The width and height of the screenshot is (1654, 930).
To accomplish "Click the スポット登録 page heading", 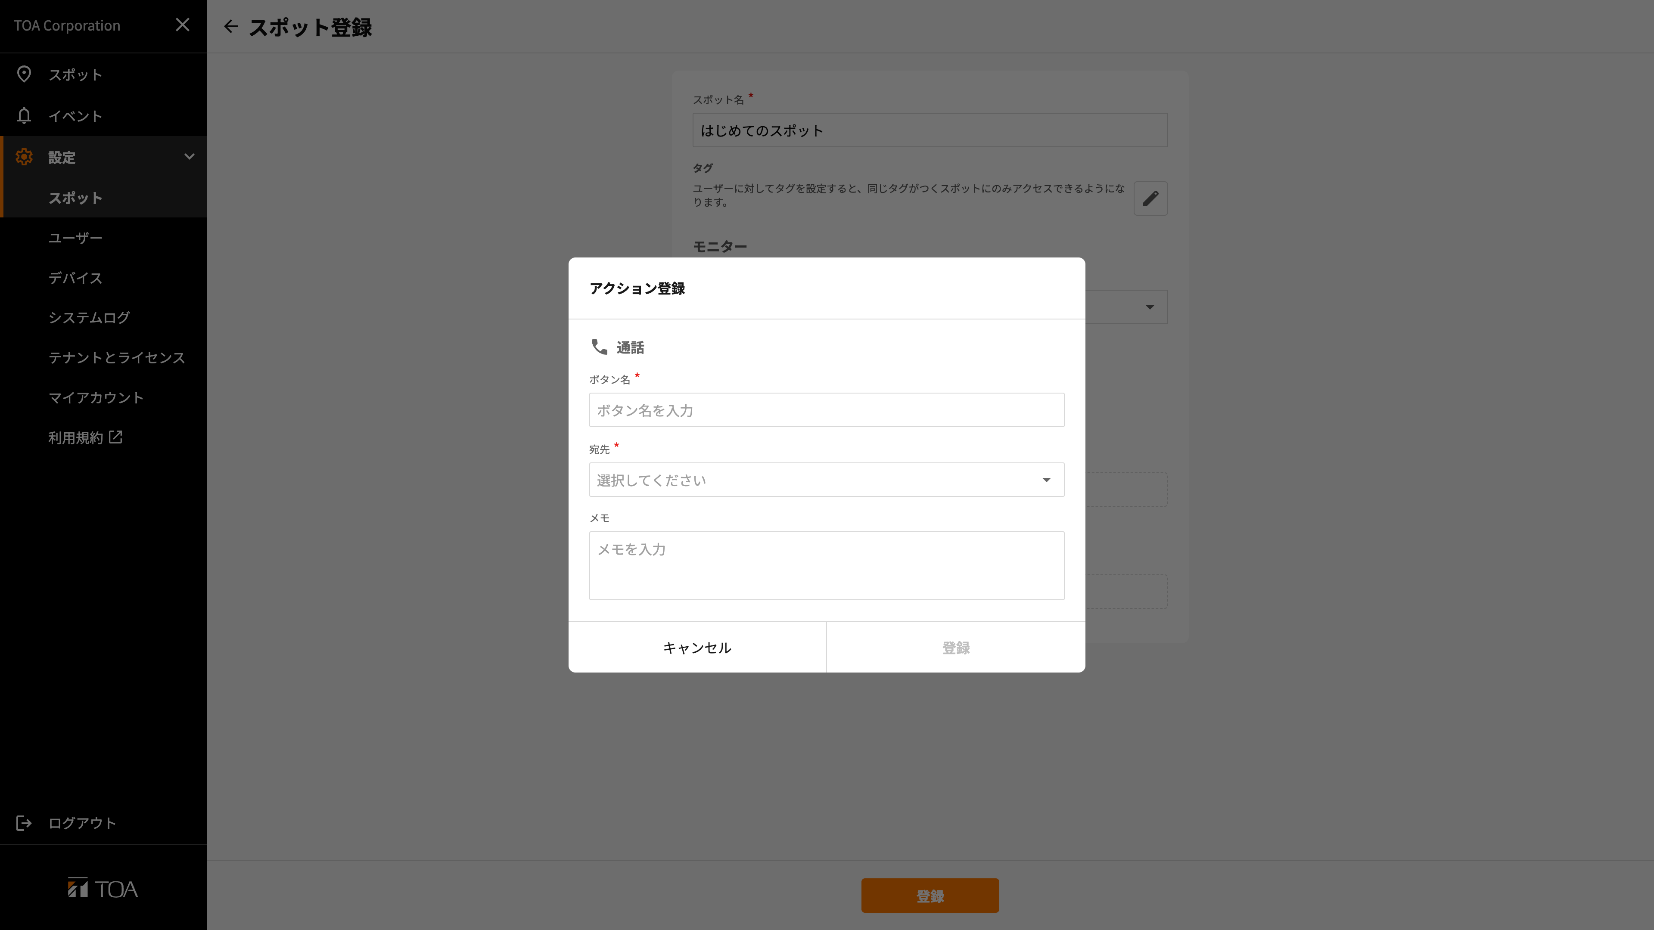I will [x=311, y=27].
